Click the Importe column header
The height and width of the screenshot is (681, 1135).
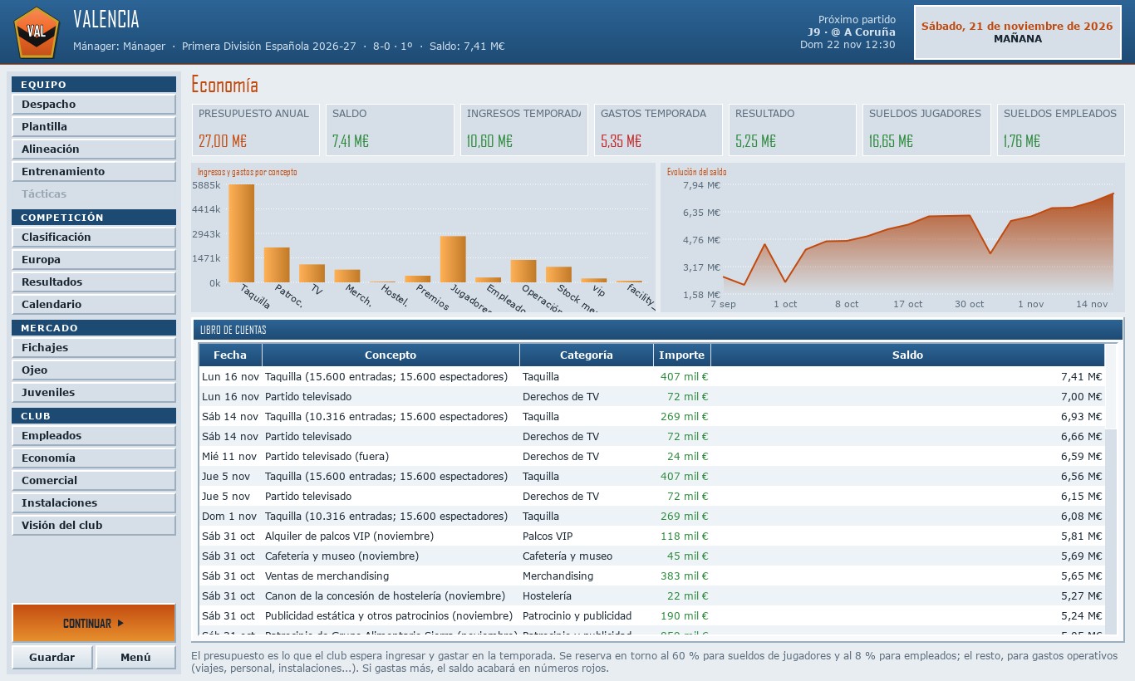point(682,355)
